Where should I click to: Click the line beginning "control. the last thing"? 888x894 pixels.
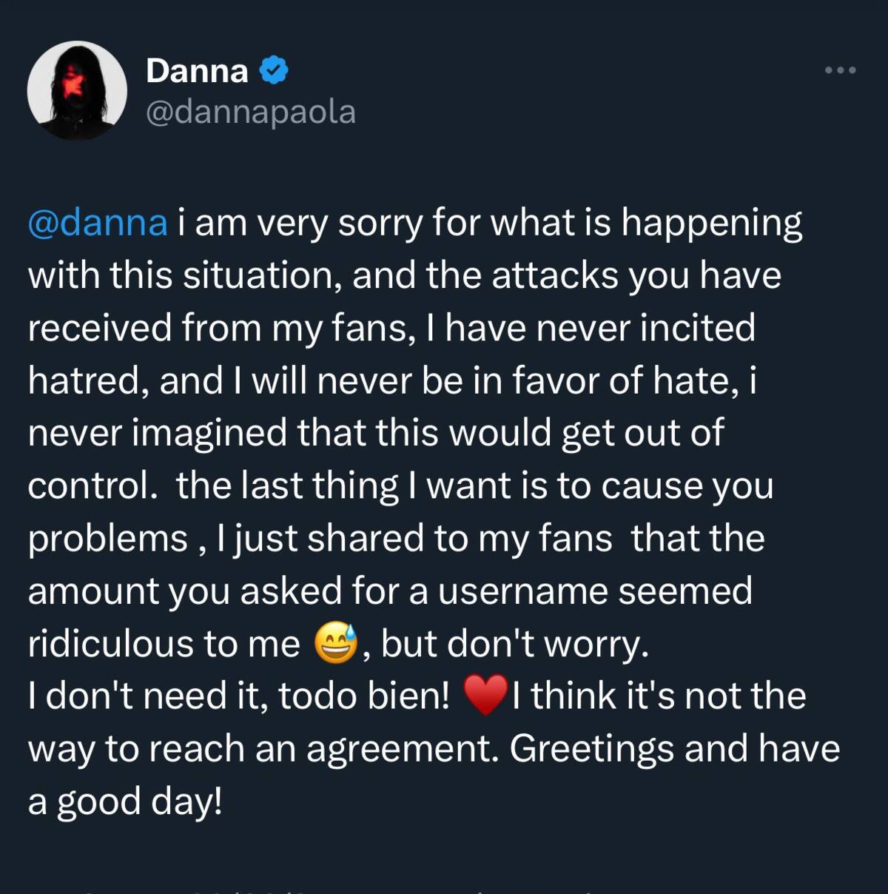[x=400, y=485]
